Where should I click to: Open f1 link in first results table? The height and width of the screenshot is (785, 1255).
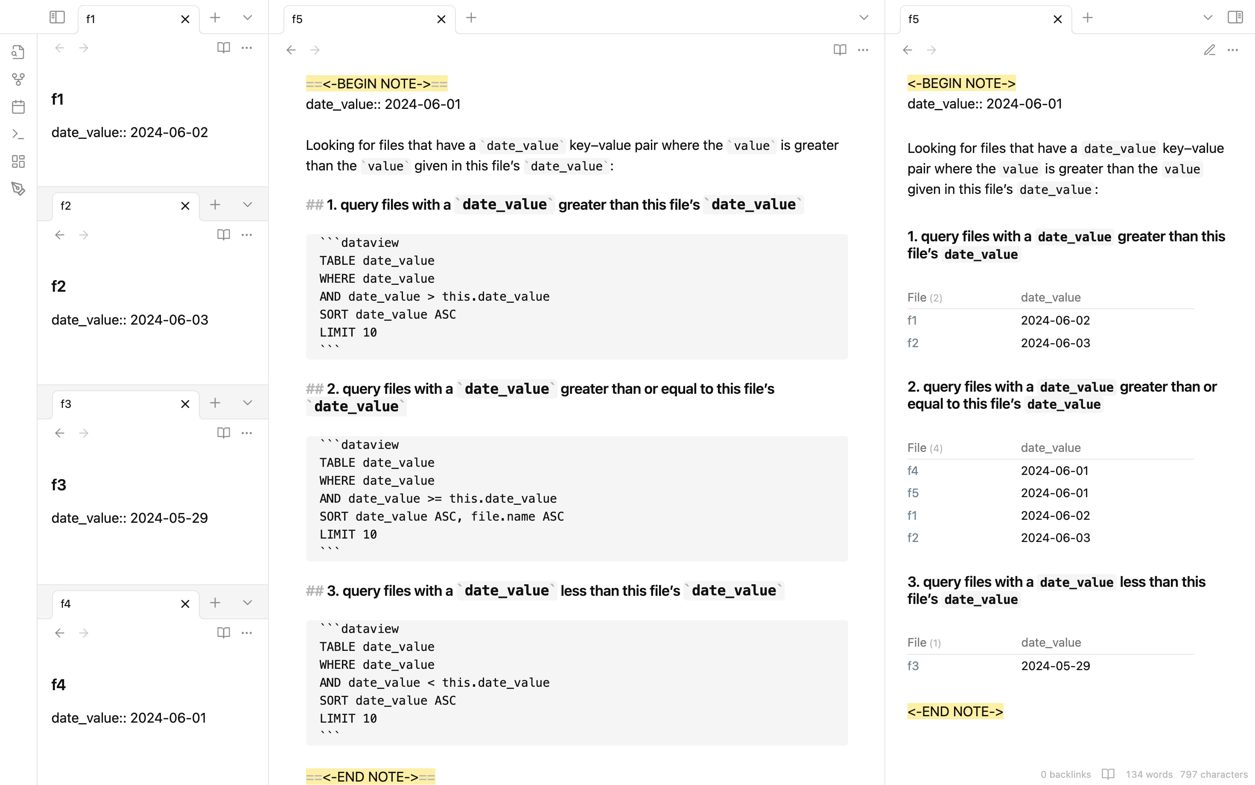[912, 320]
